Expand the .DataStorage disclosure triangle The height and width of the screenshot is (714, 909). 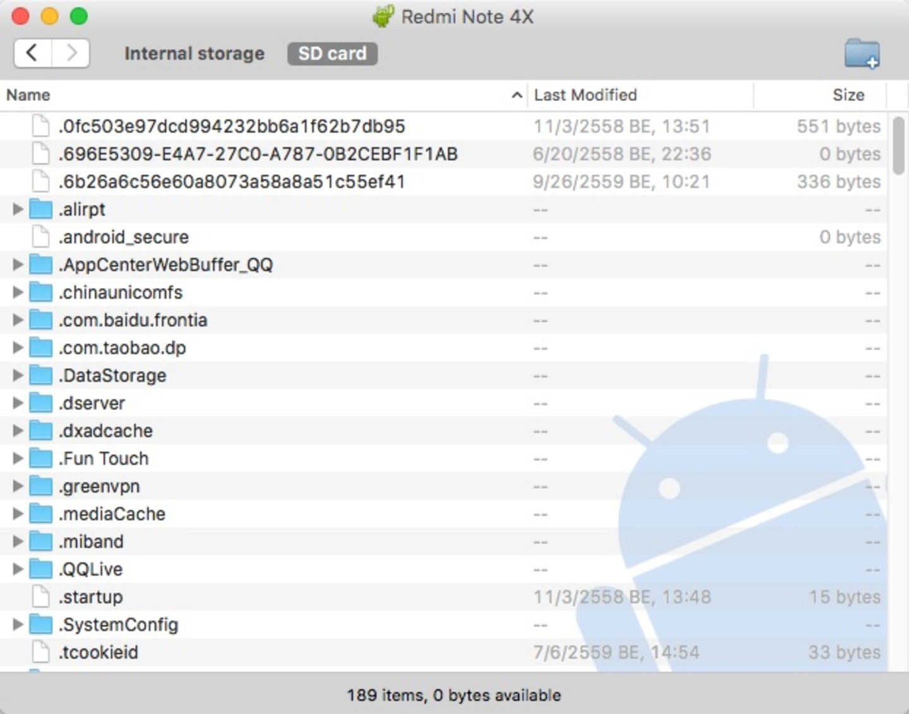pos(18,376)
